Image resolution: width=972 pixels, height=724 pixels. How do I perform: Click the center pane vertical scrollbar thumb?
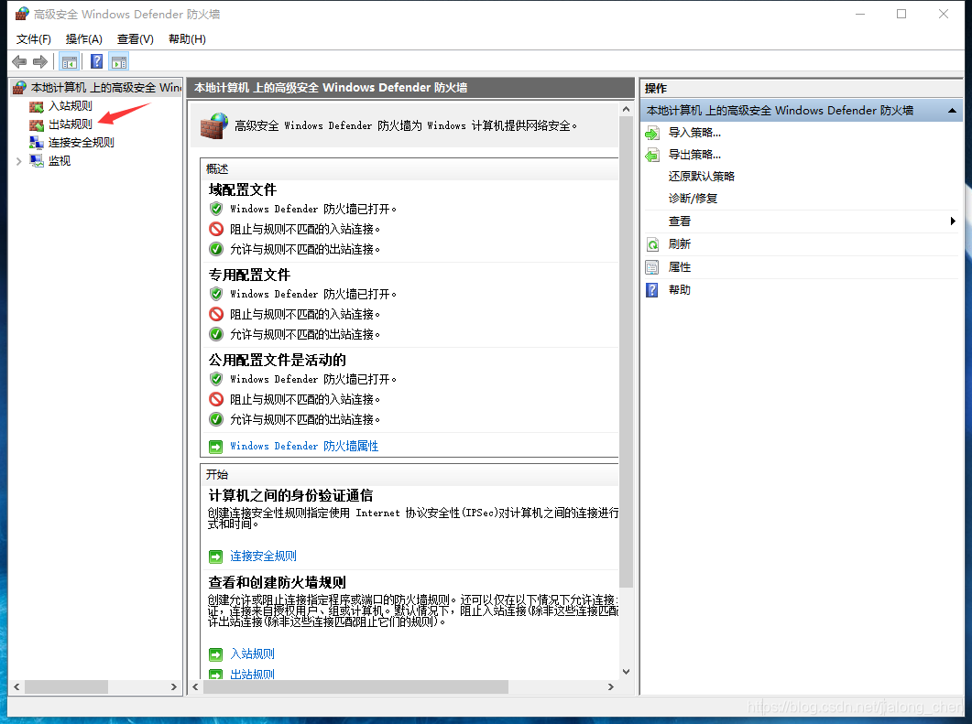tap(626, 351)
